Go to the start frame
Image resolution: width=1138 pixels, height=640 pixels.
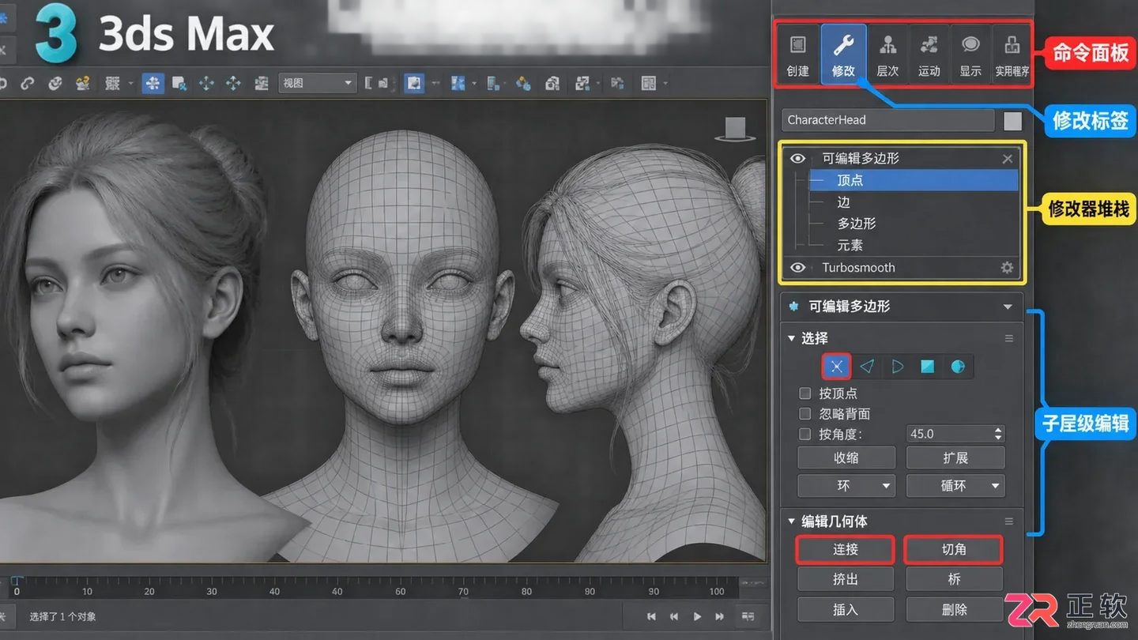[651, 616]
